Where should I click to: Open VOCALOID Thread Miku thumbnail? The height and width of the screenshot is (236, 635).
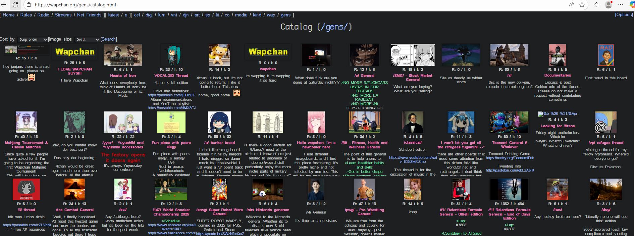[x=171, y=55]
